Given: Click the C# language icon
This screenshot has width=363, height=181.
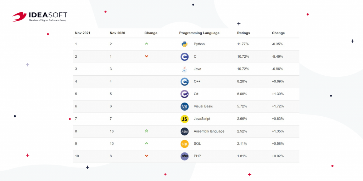Looking at the screenshot, I should (x=184, y=94).
